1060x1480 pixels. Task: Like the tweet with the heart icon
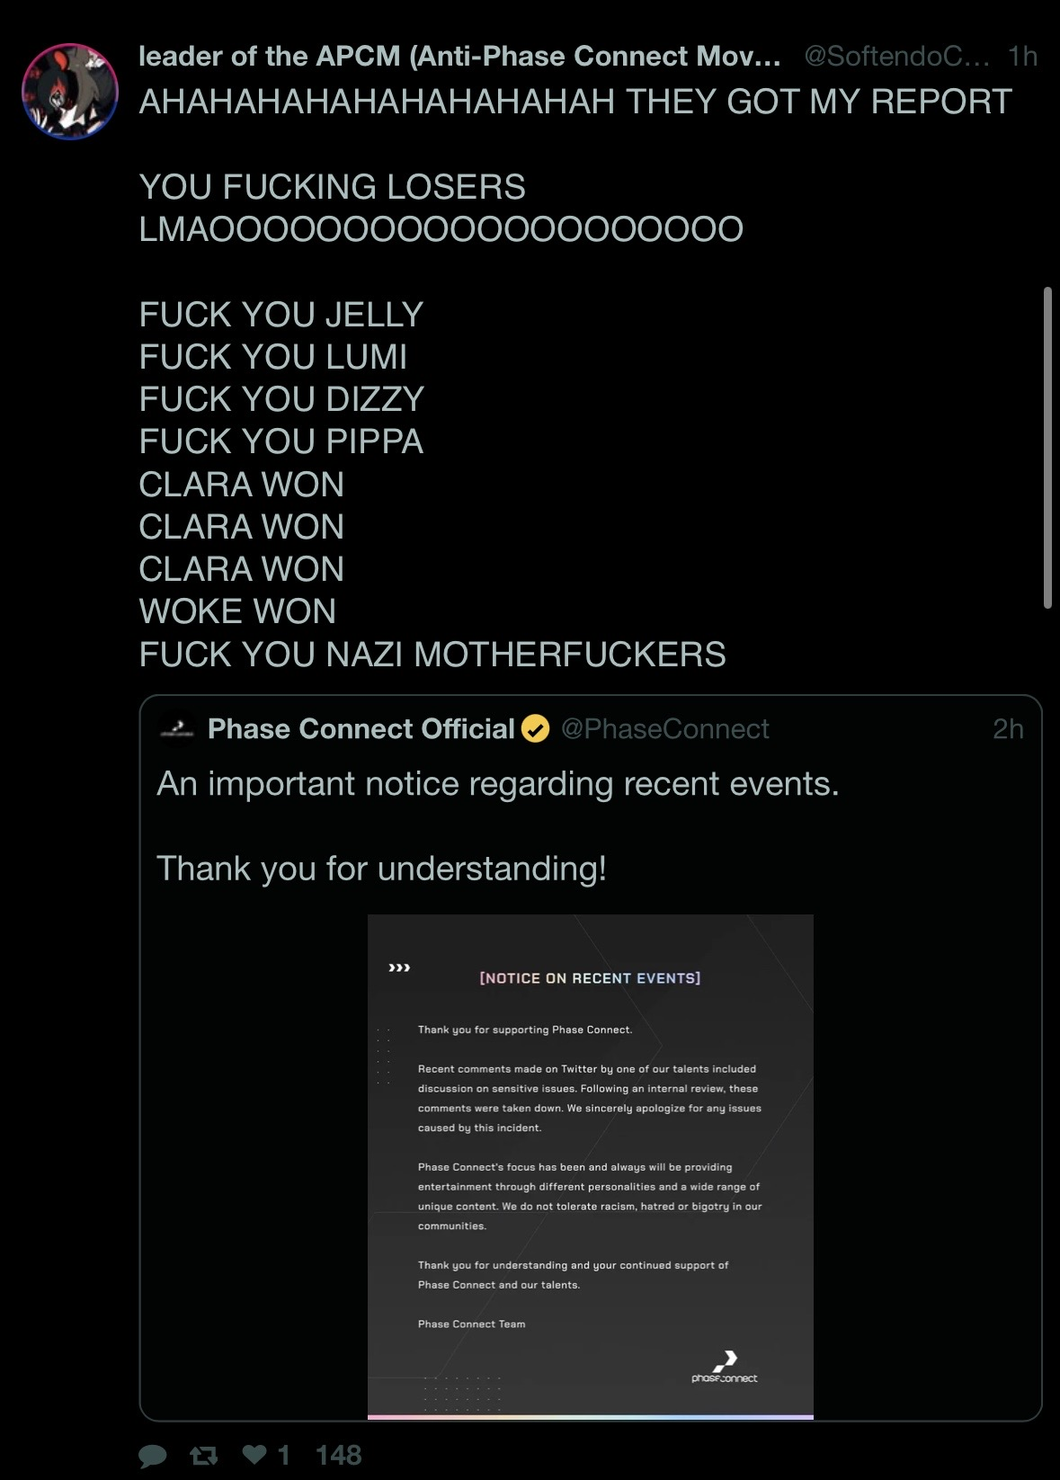tap(255, 1454)
